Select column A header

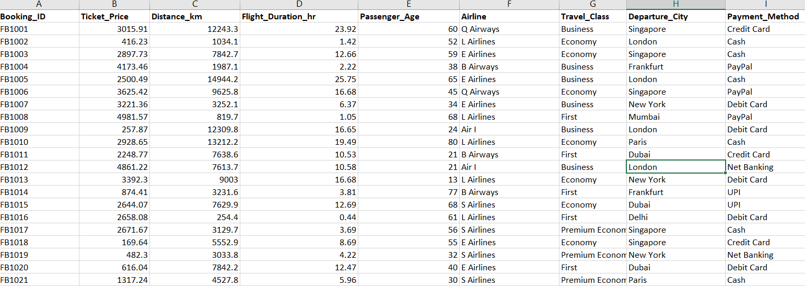[x=40, y=5]
